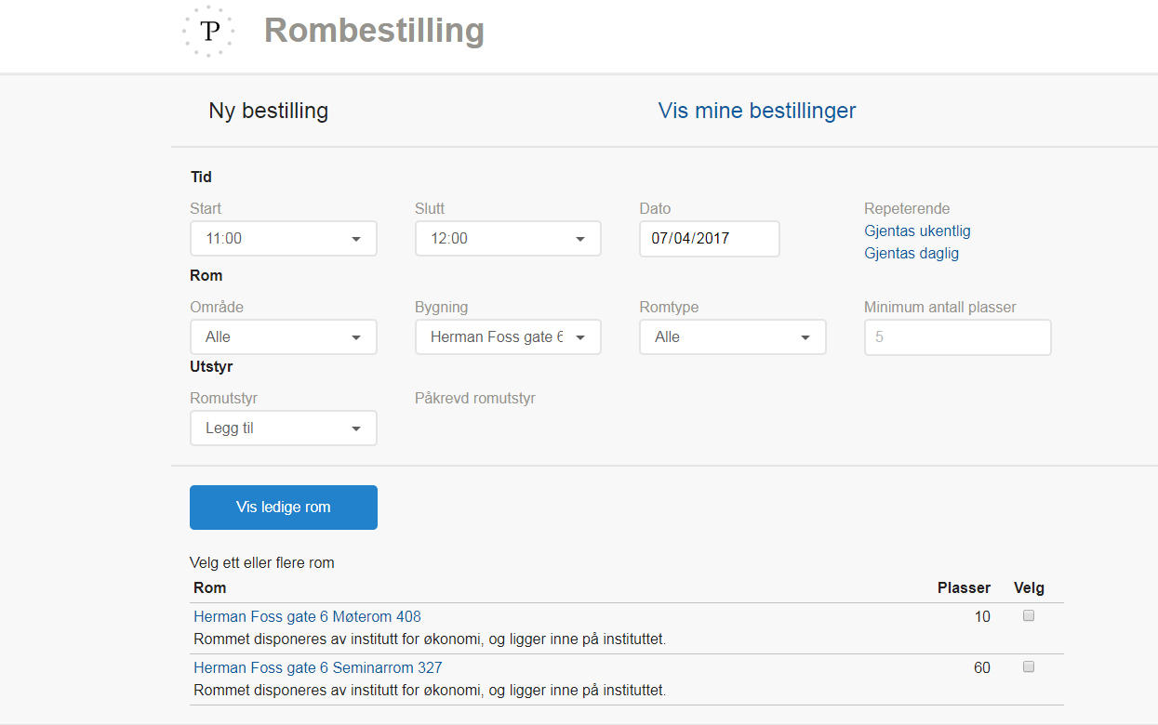Image resolution: width=1158 pixels, height=725 pixels.
Task: Click the Vis ledige rom button
Action: pyautogui.click(x=283, y=507)
